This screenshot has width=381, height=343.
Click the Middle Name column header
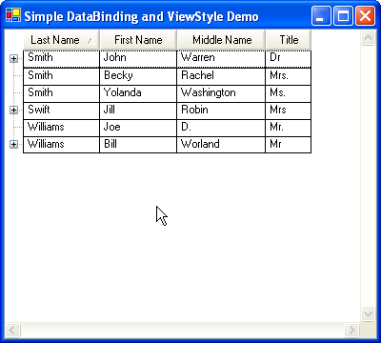point(221,40)
